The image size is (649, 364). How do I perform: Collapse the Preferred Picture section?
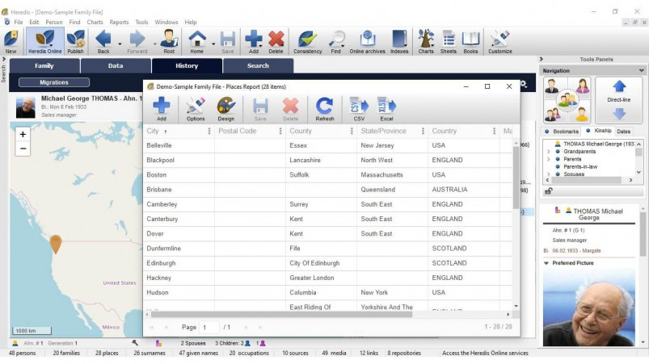546,263
